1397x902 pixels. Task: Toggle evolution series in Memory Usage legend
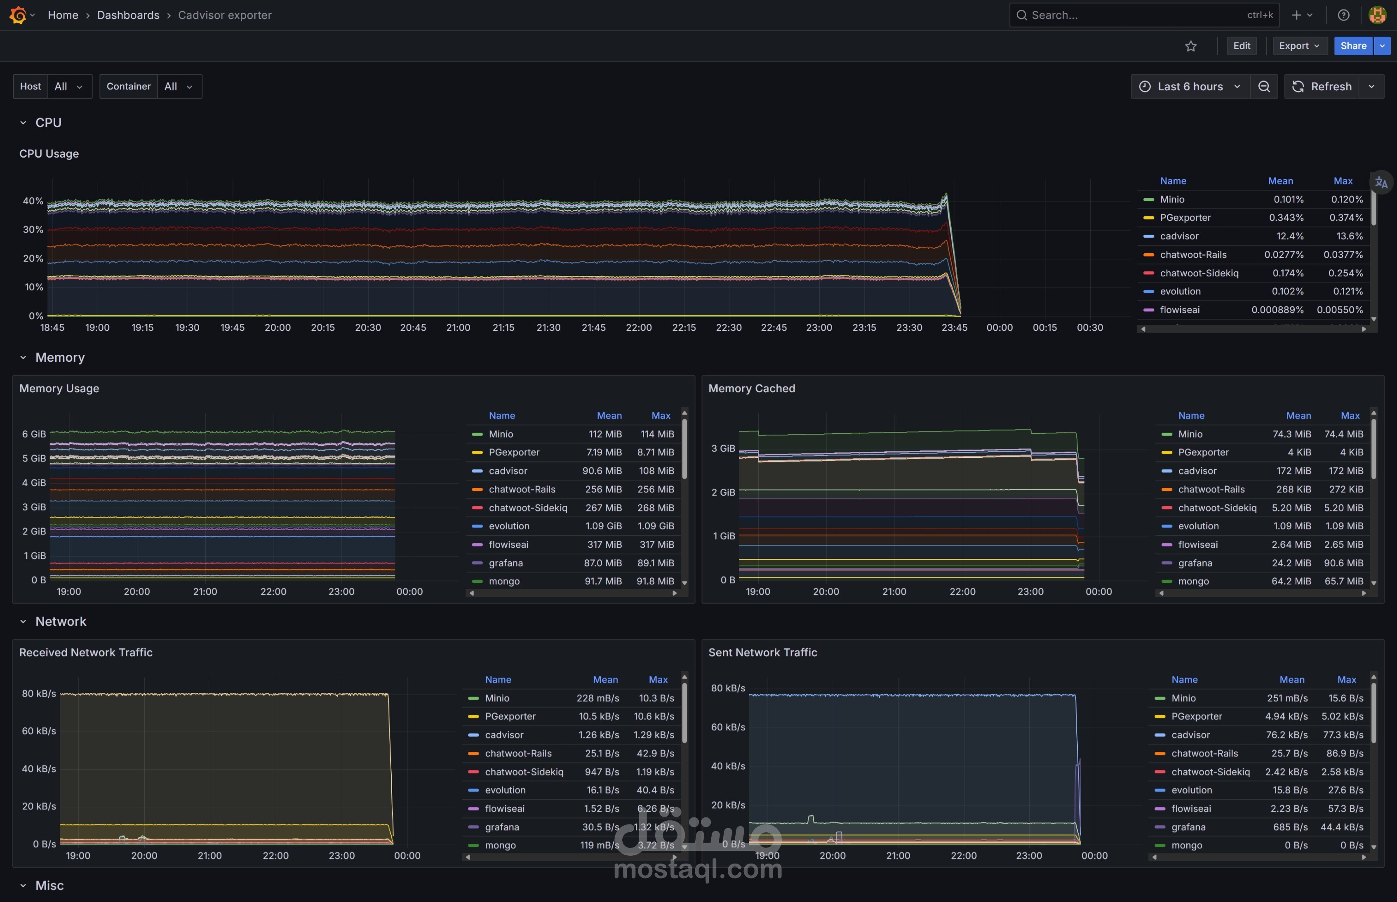click(x=509, y=526)
